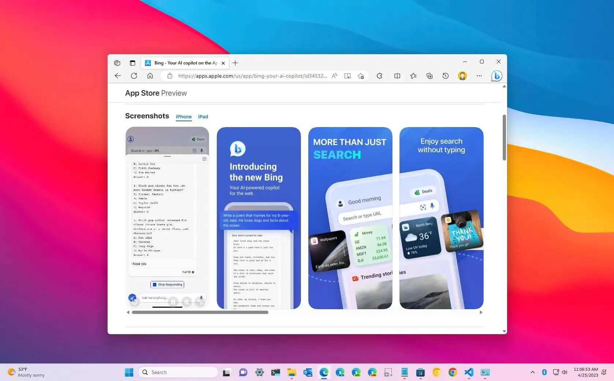Viewport: 614px width, 381px height.
Task: Open the Collections toolbar icon
Action: coord(429,76)
